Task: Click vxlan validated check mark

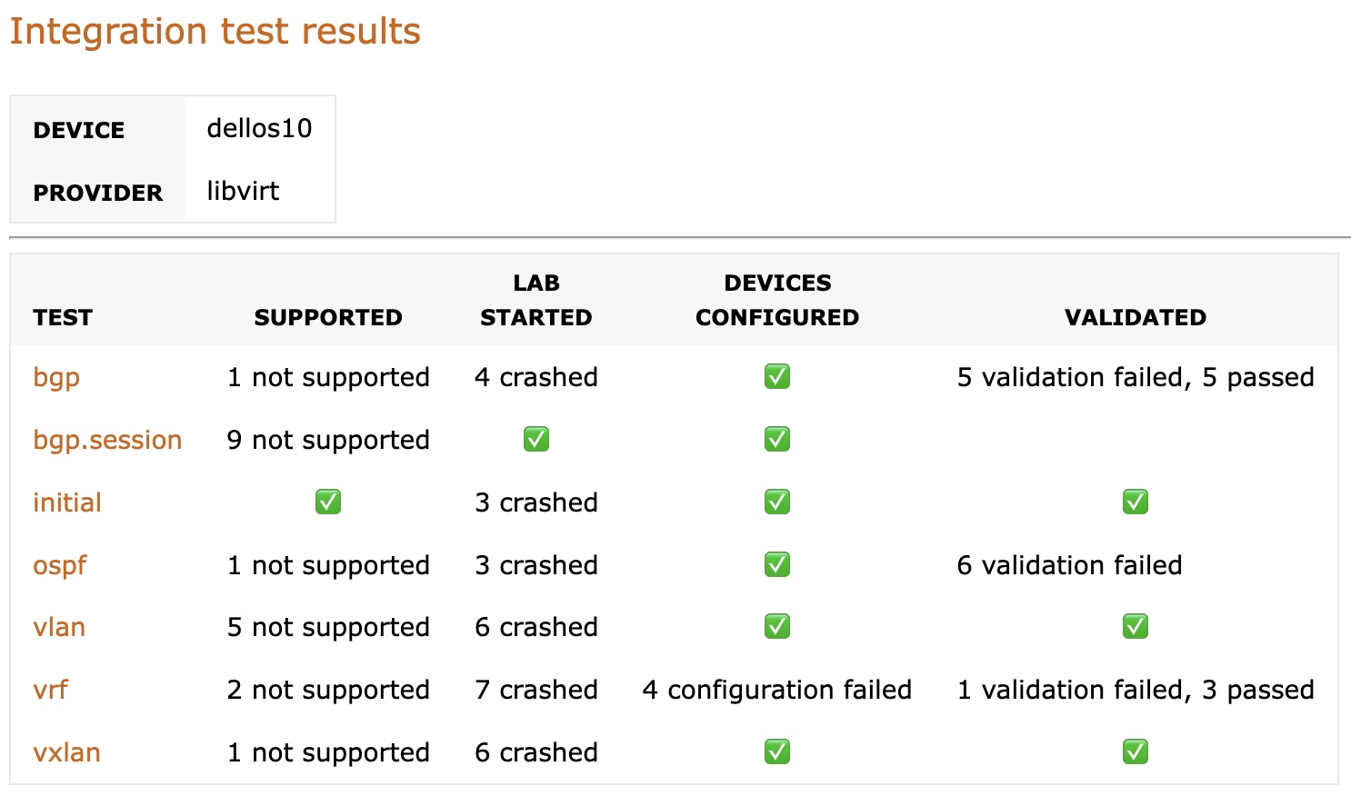Action: click(x=1136, y=751)
